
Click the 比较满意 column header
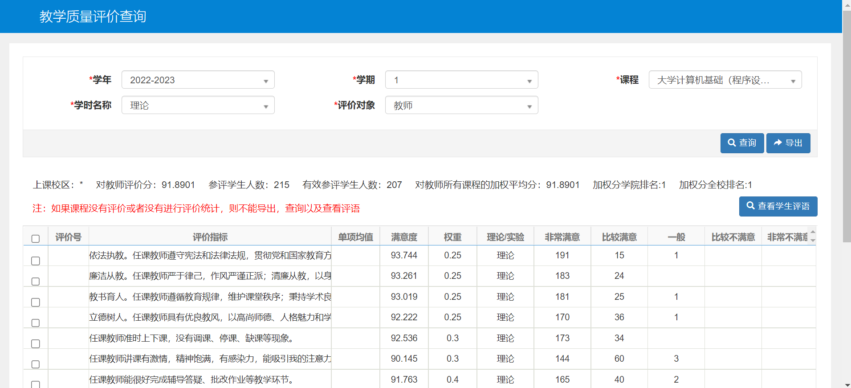pos(619,237)
